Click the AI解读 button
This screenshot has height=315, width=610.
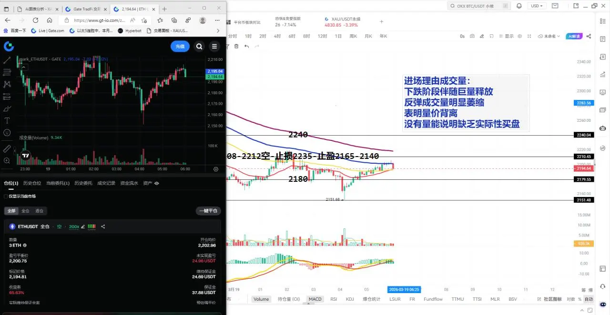click(574, 36)
